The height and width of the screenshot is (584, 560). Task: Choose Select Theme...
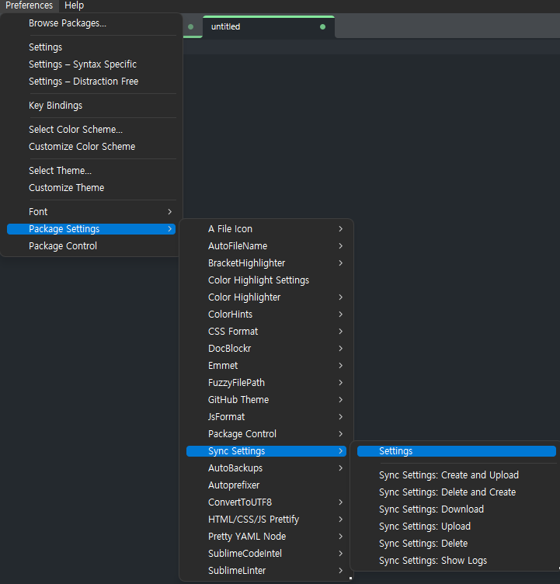pos(92,171)
